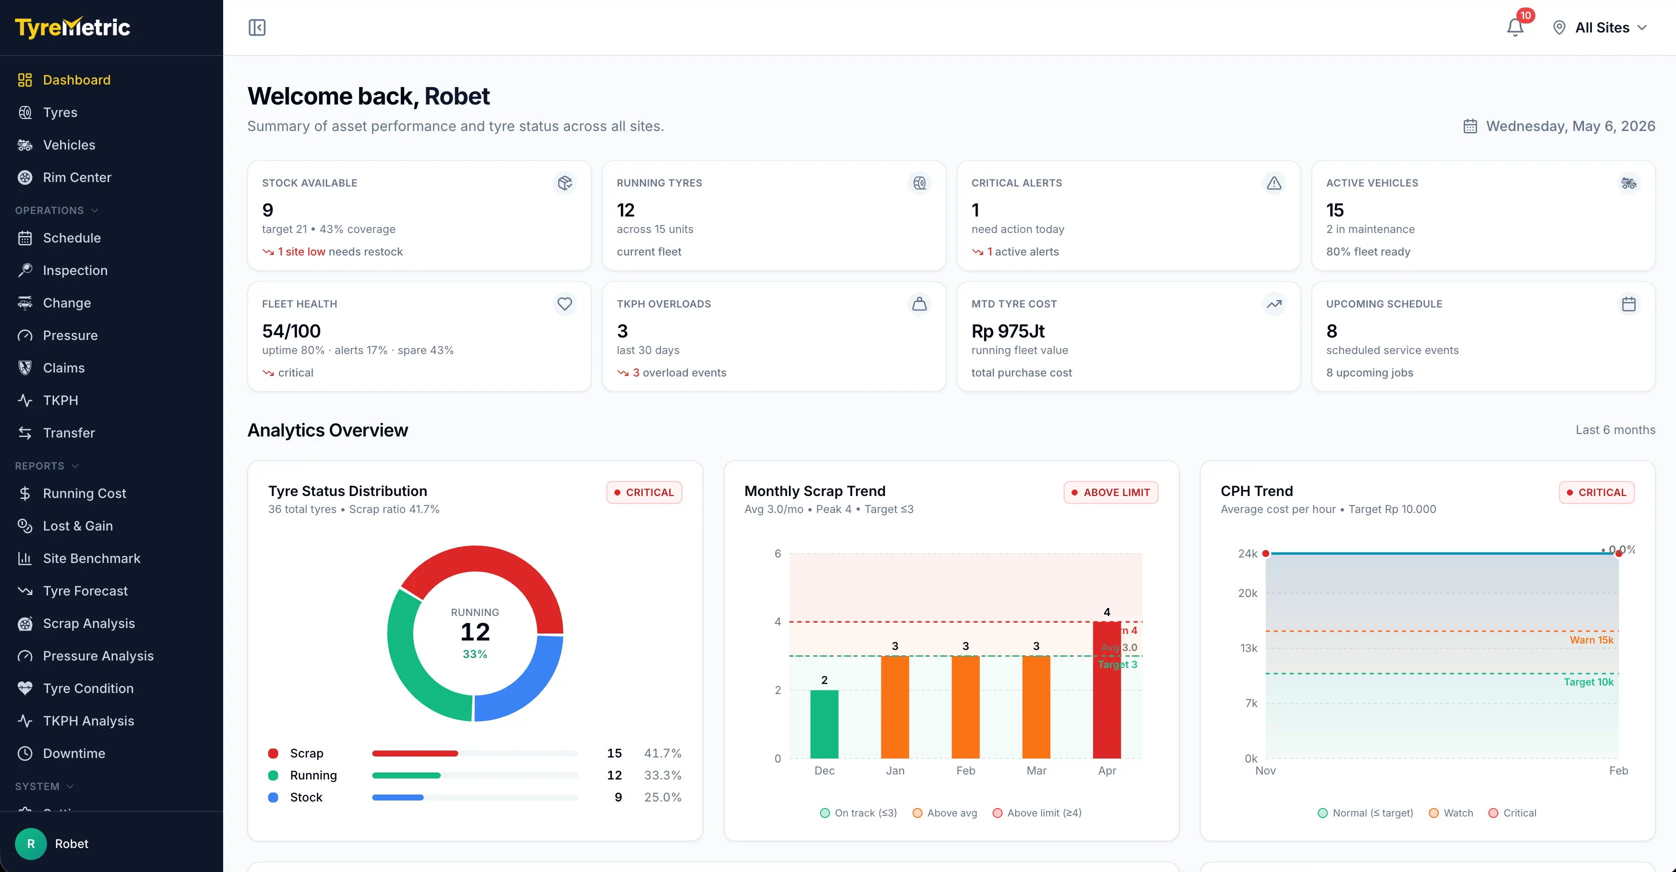Click the Running Cost dollar icon
Image resolution: width=1676 pixels, height=872 pixels.
pyautogui.click(x=25, y=493)
